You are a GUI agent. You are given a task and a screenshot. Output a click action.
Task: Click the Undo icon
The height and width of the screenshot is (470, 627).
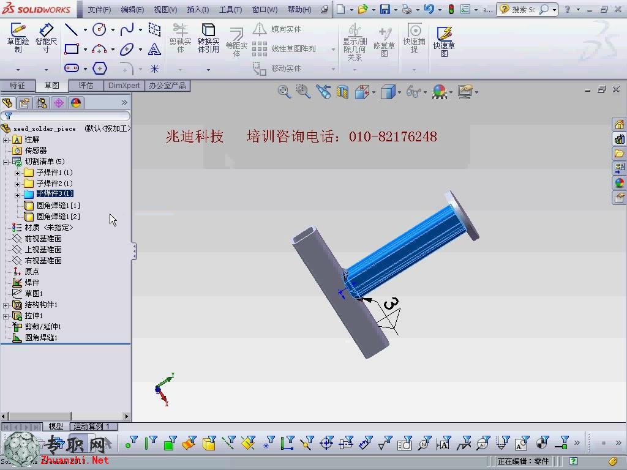[x=429, y=9]
